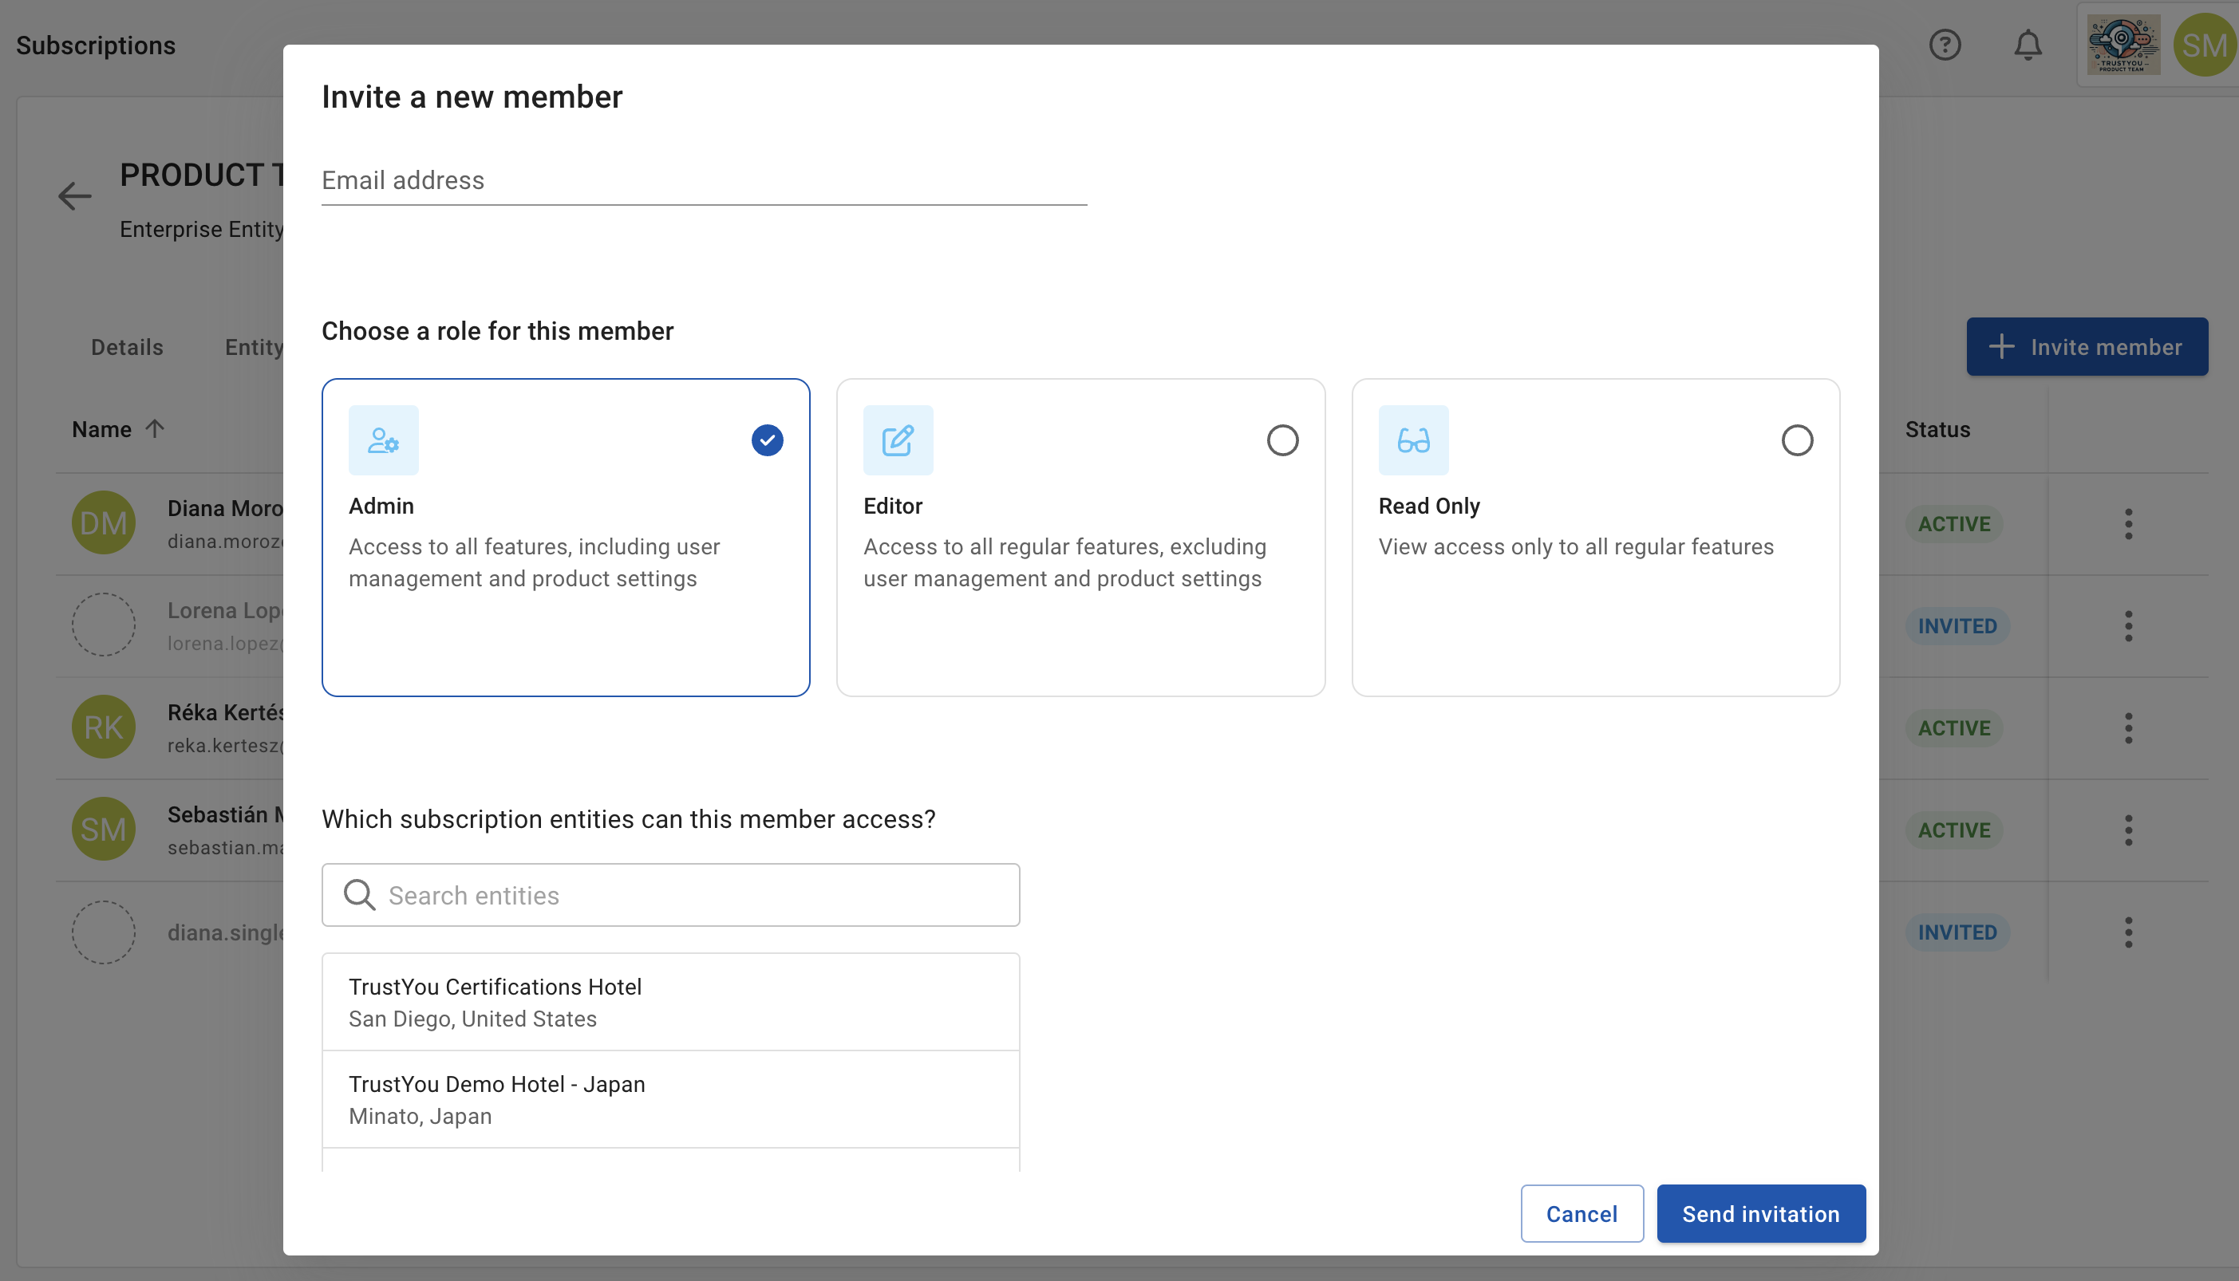Click the Send invitation button
The height and width of the screenshot is (1281, 2239).
point(1761,1213)
